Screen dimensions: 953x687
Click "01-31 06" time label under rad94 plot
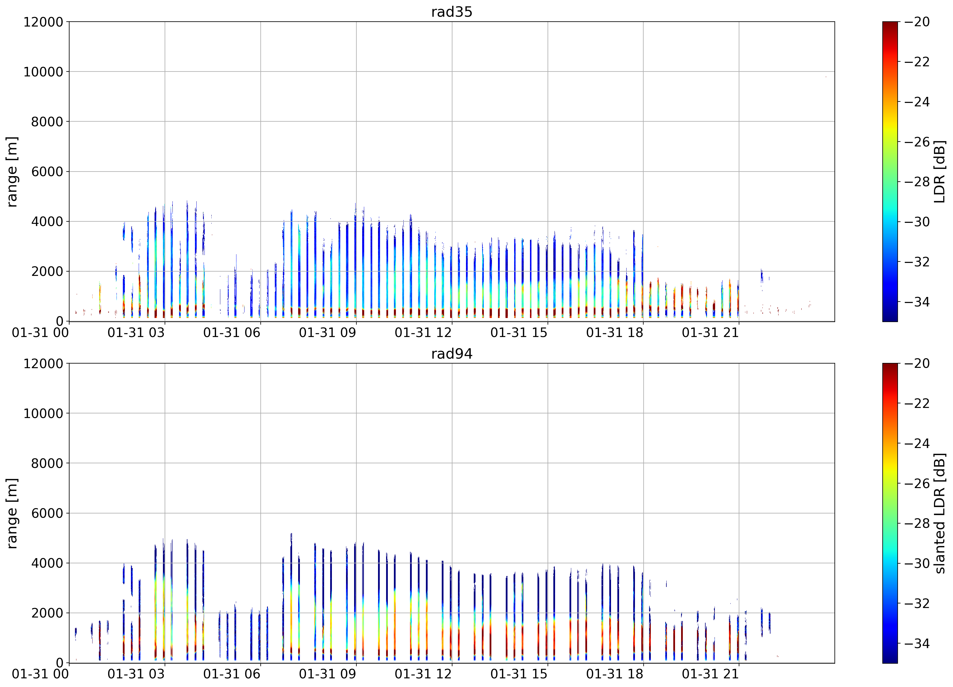click(232, 674)
